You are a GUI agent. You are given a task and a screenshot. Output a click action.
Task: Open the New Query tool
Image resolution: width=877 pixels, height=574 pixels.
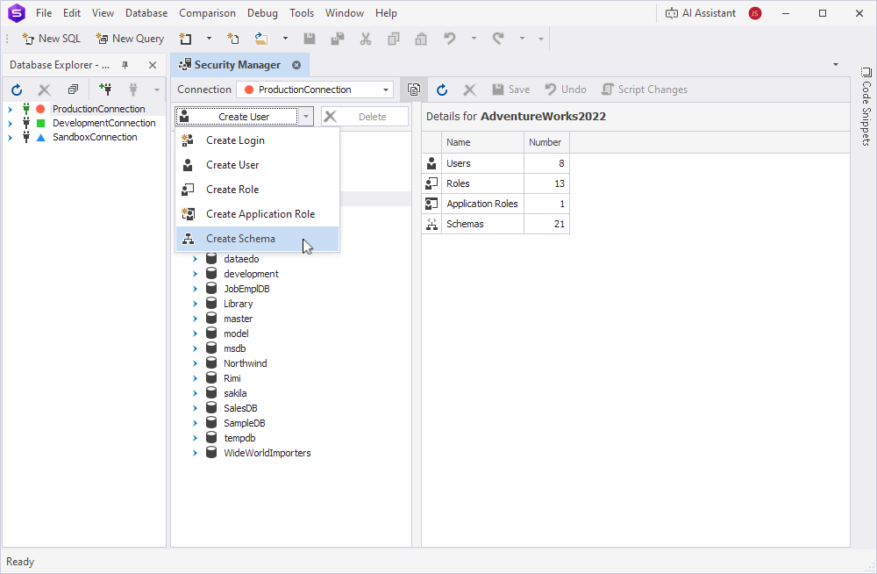129,39
